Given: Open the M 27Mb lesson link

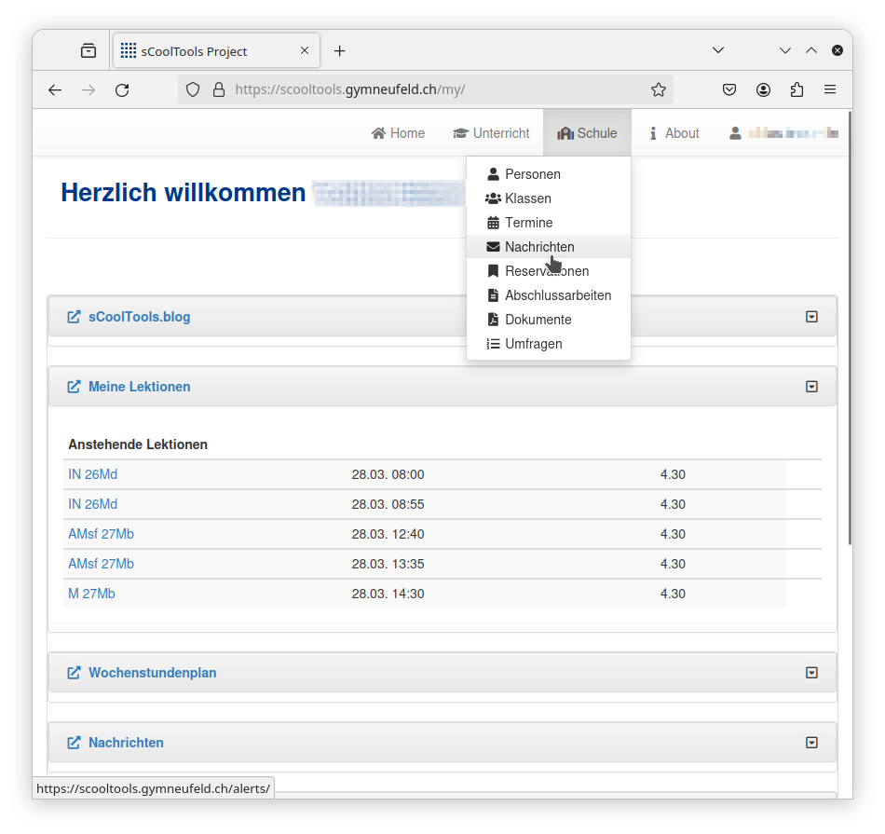Looking at the screenshot, I should (x=91, y=594).
